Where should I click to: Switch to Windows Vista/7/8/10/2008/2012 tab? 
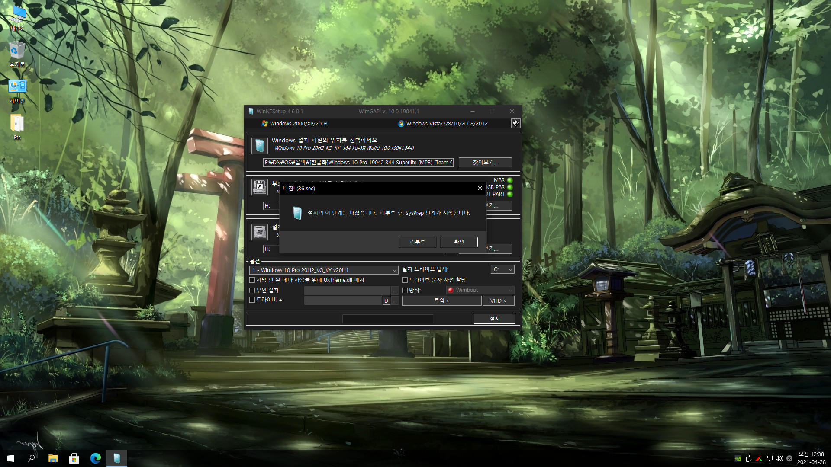(x=442, y=123)
